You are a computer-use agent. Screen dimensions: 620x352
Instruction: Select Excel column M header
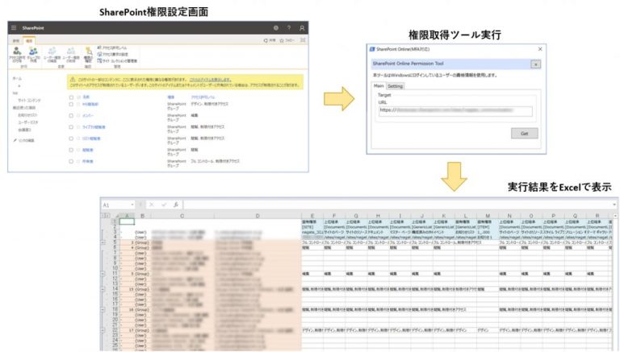click(488, 216)
